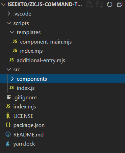The height and width of the screenshot is (153, 125).
Task: Click the key icon beside LICENSE
Action: pyautogui.click(x=8, y=116)
